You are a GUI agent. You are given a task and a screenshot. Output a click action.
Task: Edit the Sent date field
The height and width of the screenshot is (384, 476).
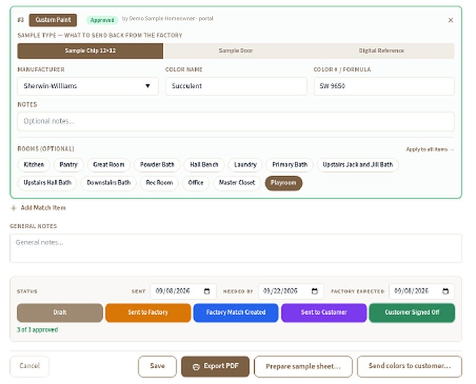coord(183,291)
